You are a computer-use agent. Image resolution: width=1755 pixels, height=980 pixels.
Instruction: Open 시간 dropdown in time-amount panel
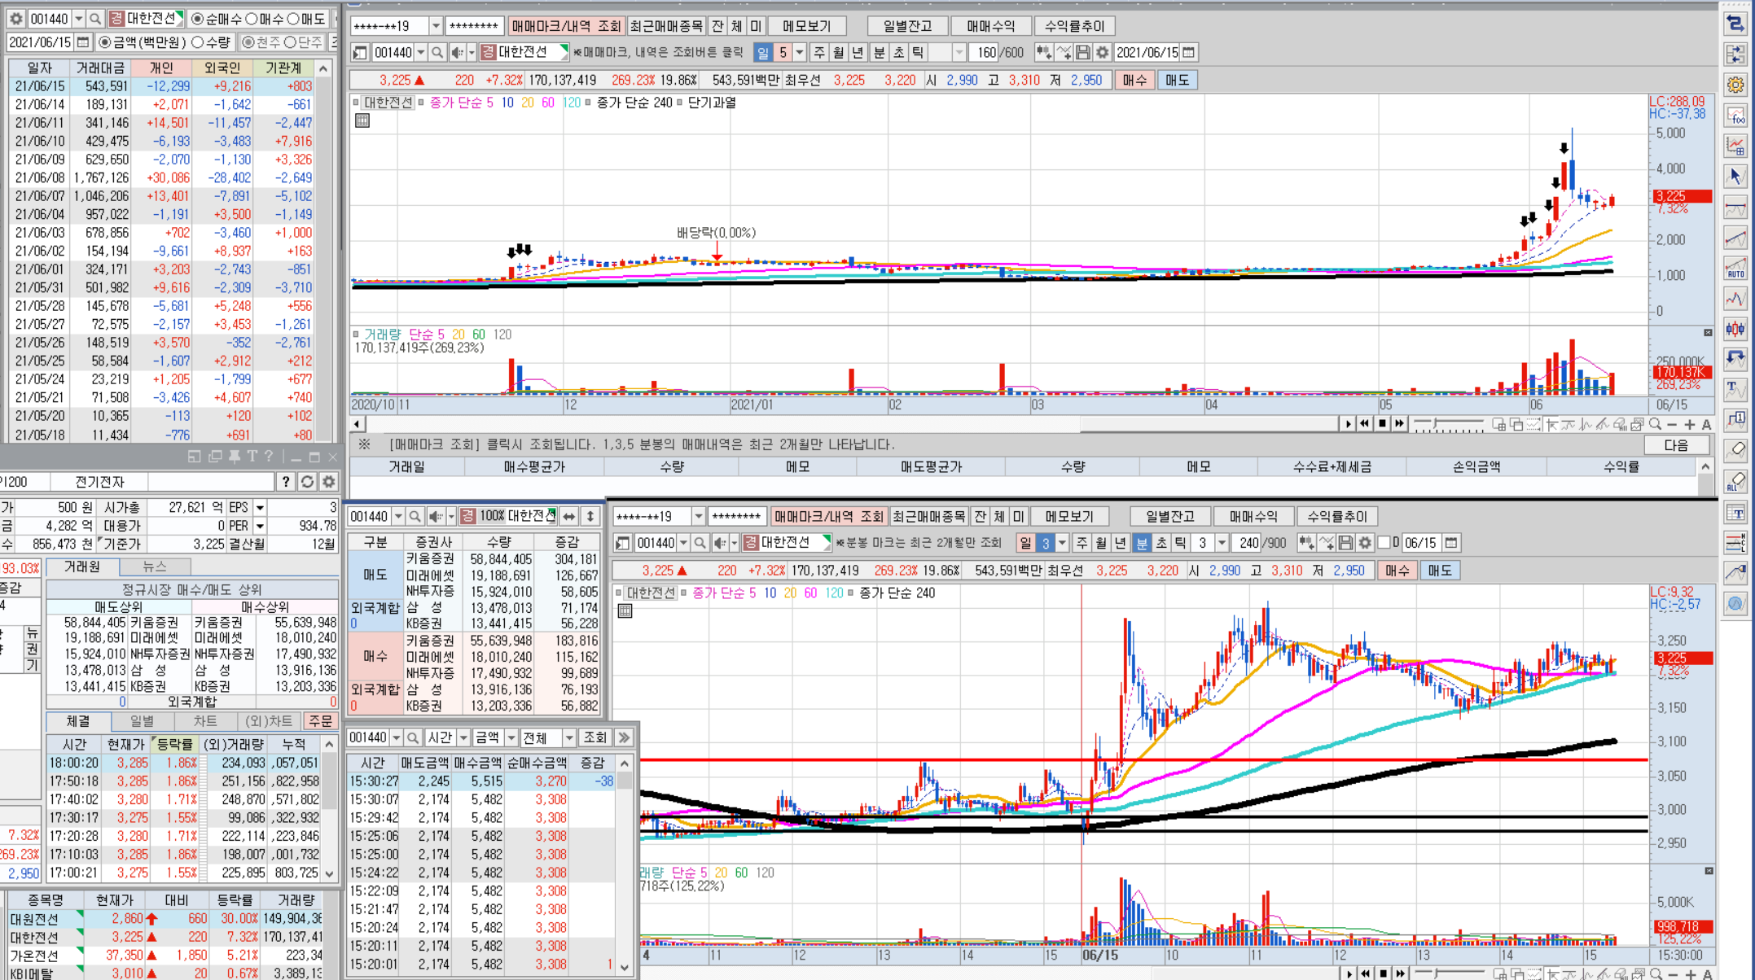(x=463, y=737)
